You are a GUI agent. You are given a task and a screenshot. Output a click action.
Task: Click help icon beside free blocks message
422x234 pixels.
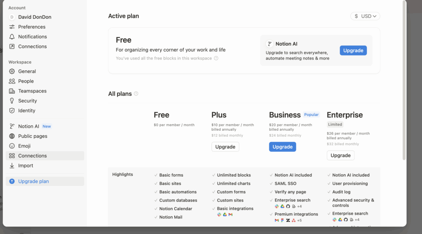click(x=216, y=58)
